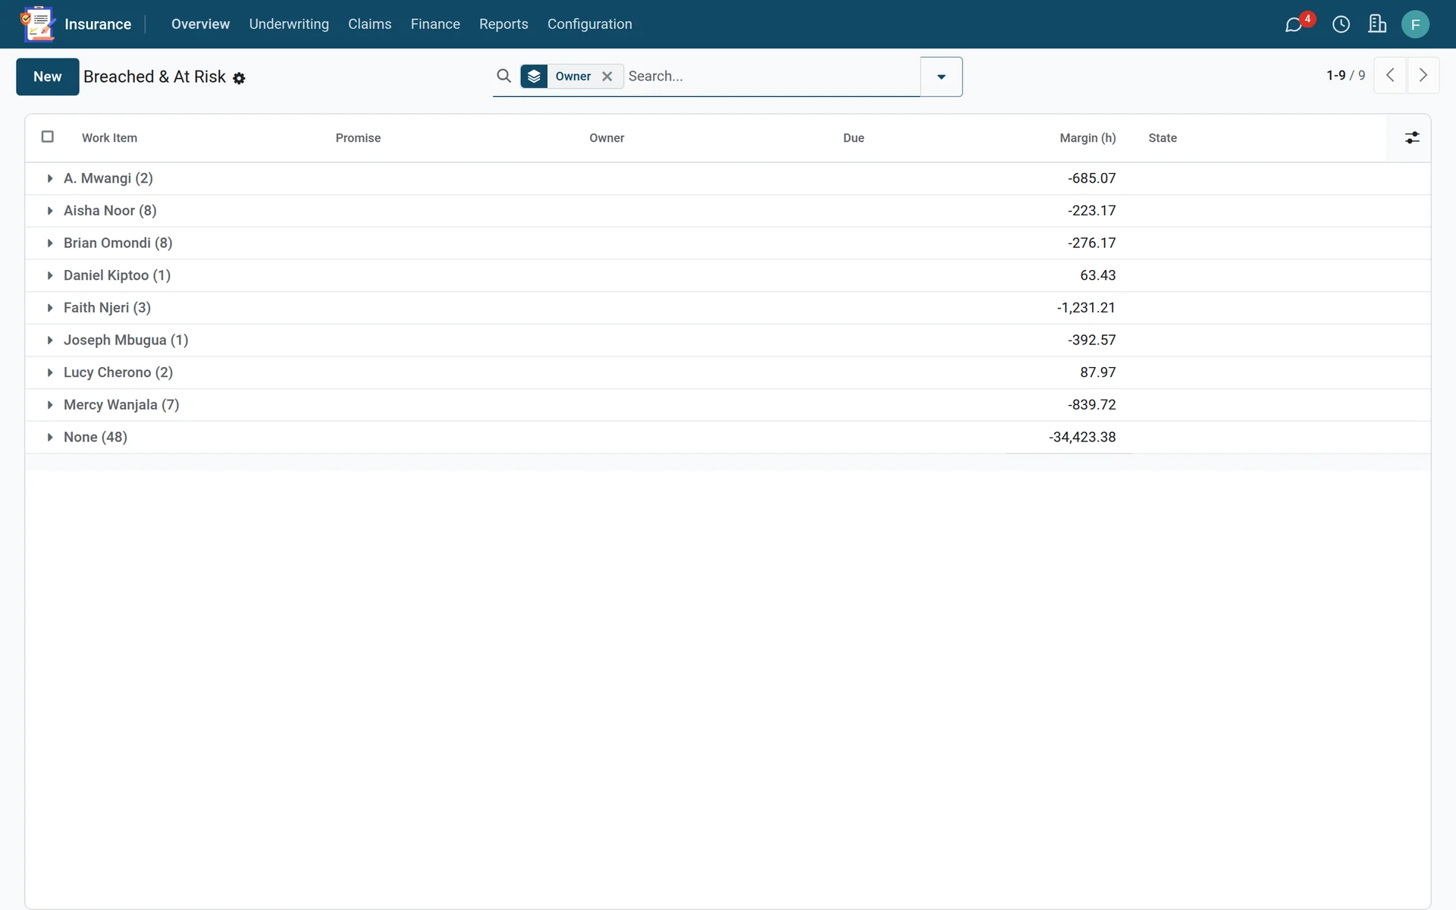Sort by the Owner column header

[607, 138]
